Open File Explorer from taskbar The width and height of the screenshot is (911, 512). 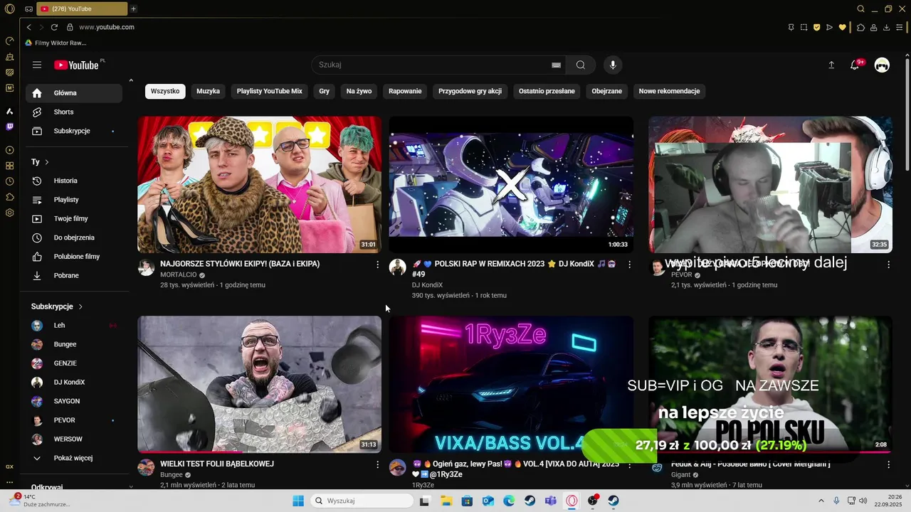click(446, 501)
